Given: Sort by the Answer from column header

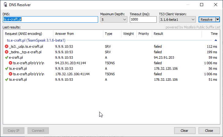Looking at the screenshot, I should [78, 34].
